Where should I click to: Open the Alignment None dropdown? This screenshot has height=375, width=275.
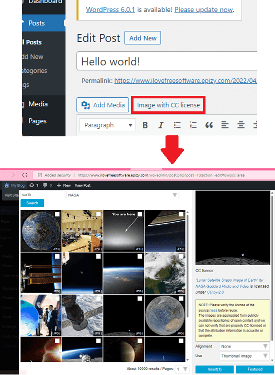pos(244,347)
